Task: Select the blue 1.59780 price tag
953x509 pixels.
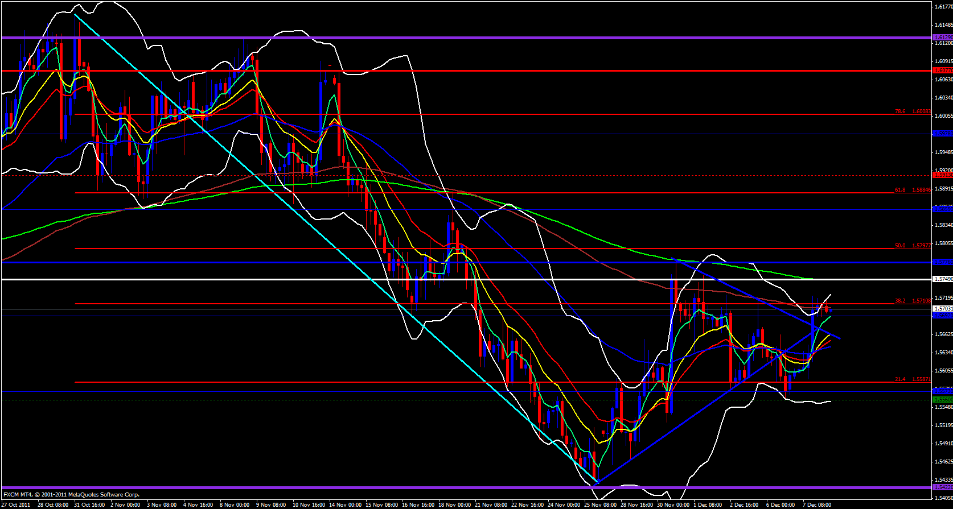Action: tap(943, 134)
